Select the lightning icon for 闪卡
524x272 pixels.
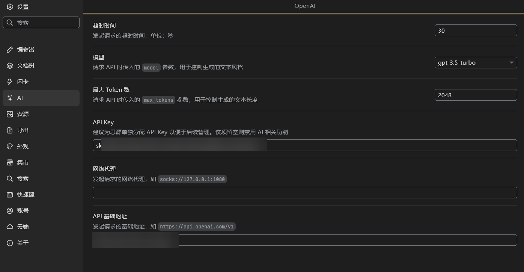[x=10, y=82]
